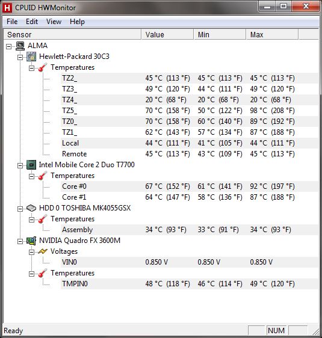This screenshot has width=322, height=338.
Task: Collapse the Voltages group
Action: [31, 252]
